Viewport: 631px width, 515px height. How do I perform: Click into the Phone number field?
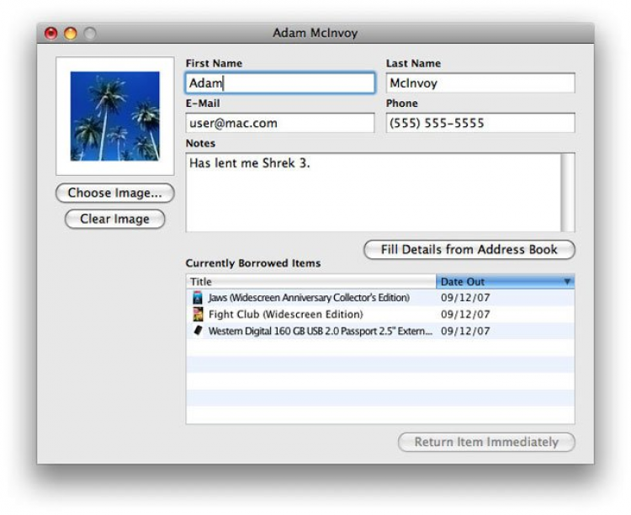click(x=480, y=123)
